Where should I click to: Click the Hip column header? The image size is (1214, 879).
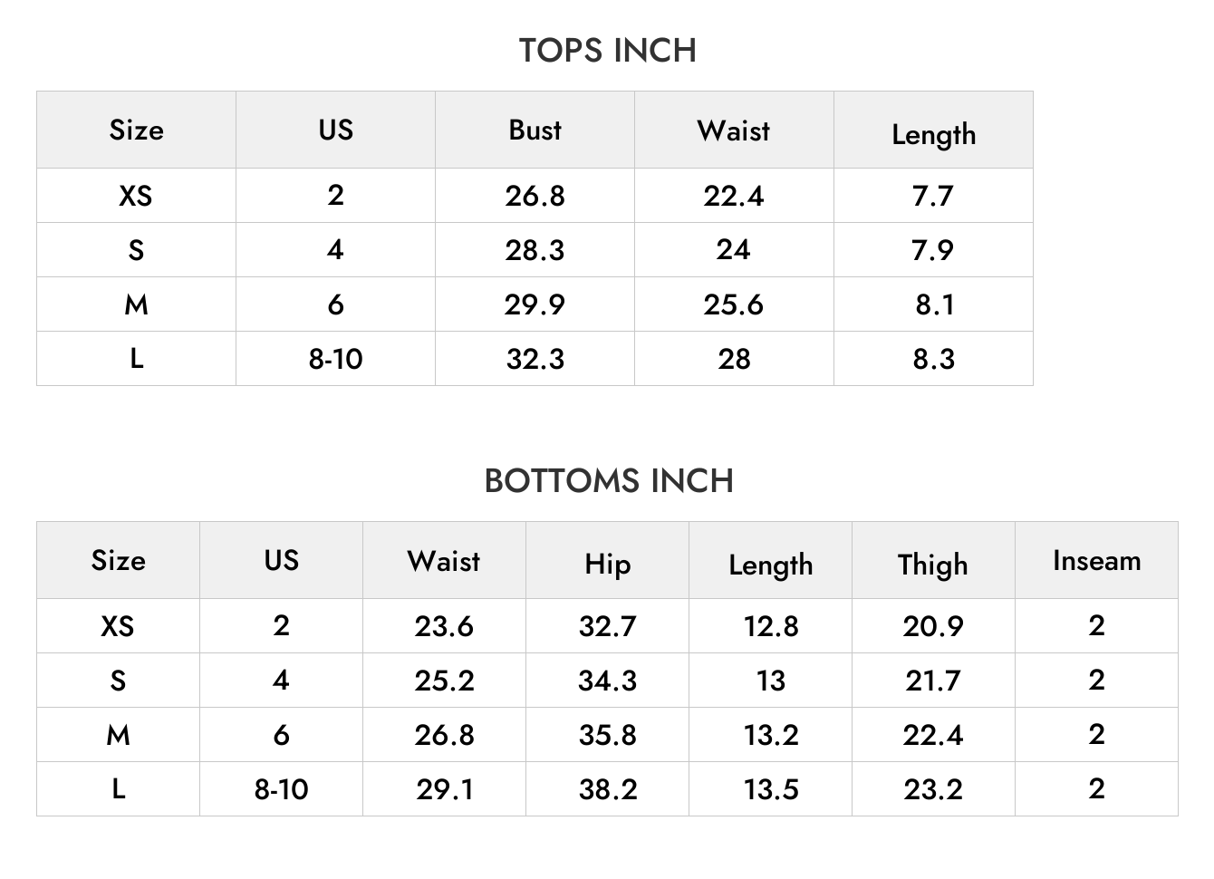click(607, 564)
